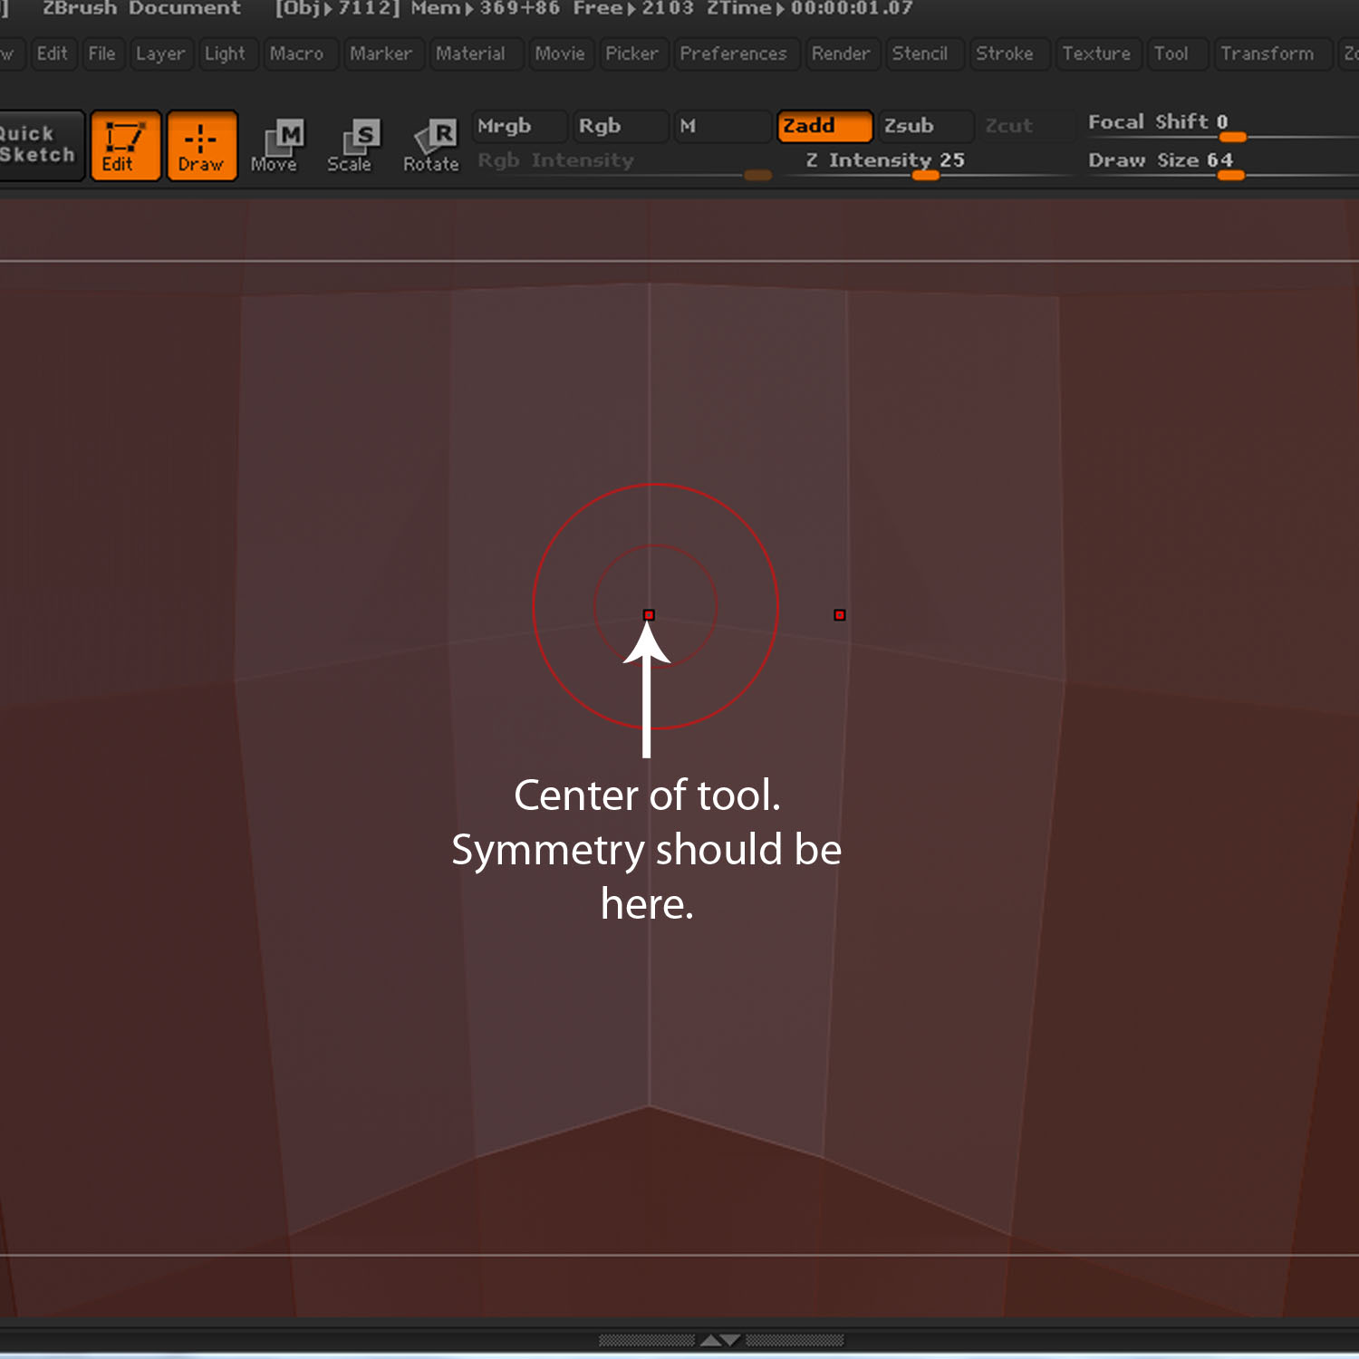
Task: Open the Preferences menu
Action: click(x=734, y=53)
